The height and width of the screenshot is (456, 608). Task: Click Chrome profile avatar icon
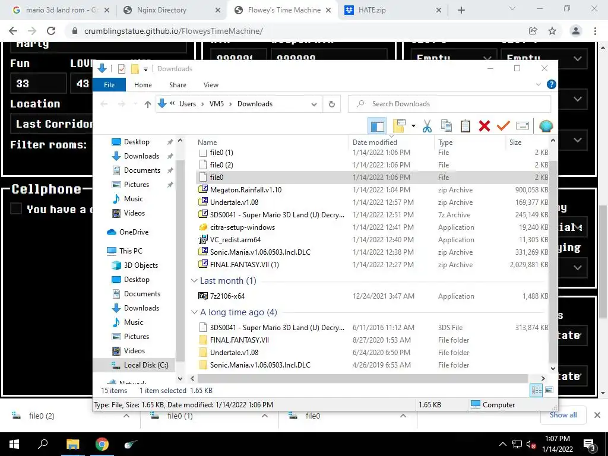[x=576, y=31]
